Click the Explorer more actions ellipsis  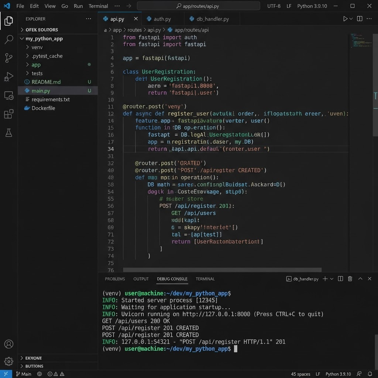point(89,19)
